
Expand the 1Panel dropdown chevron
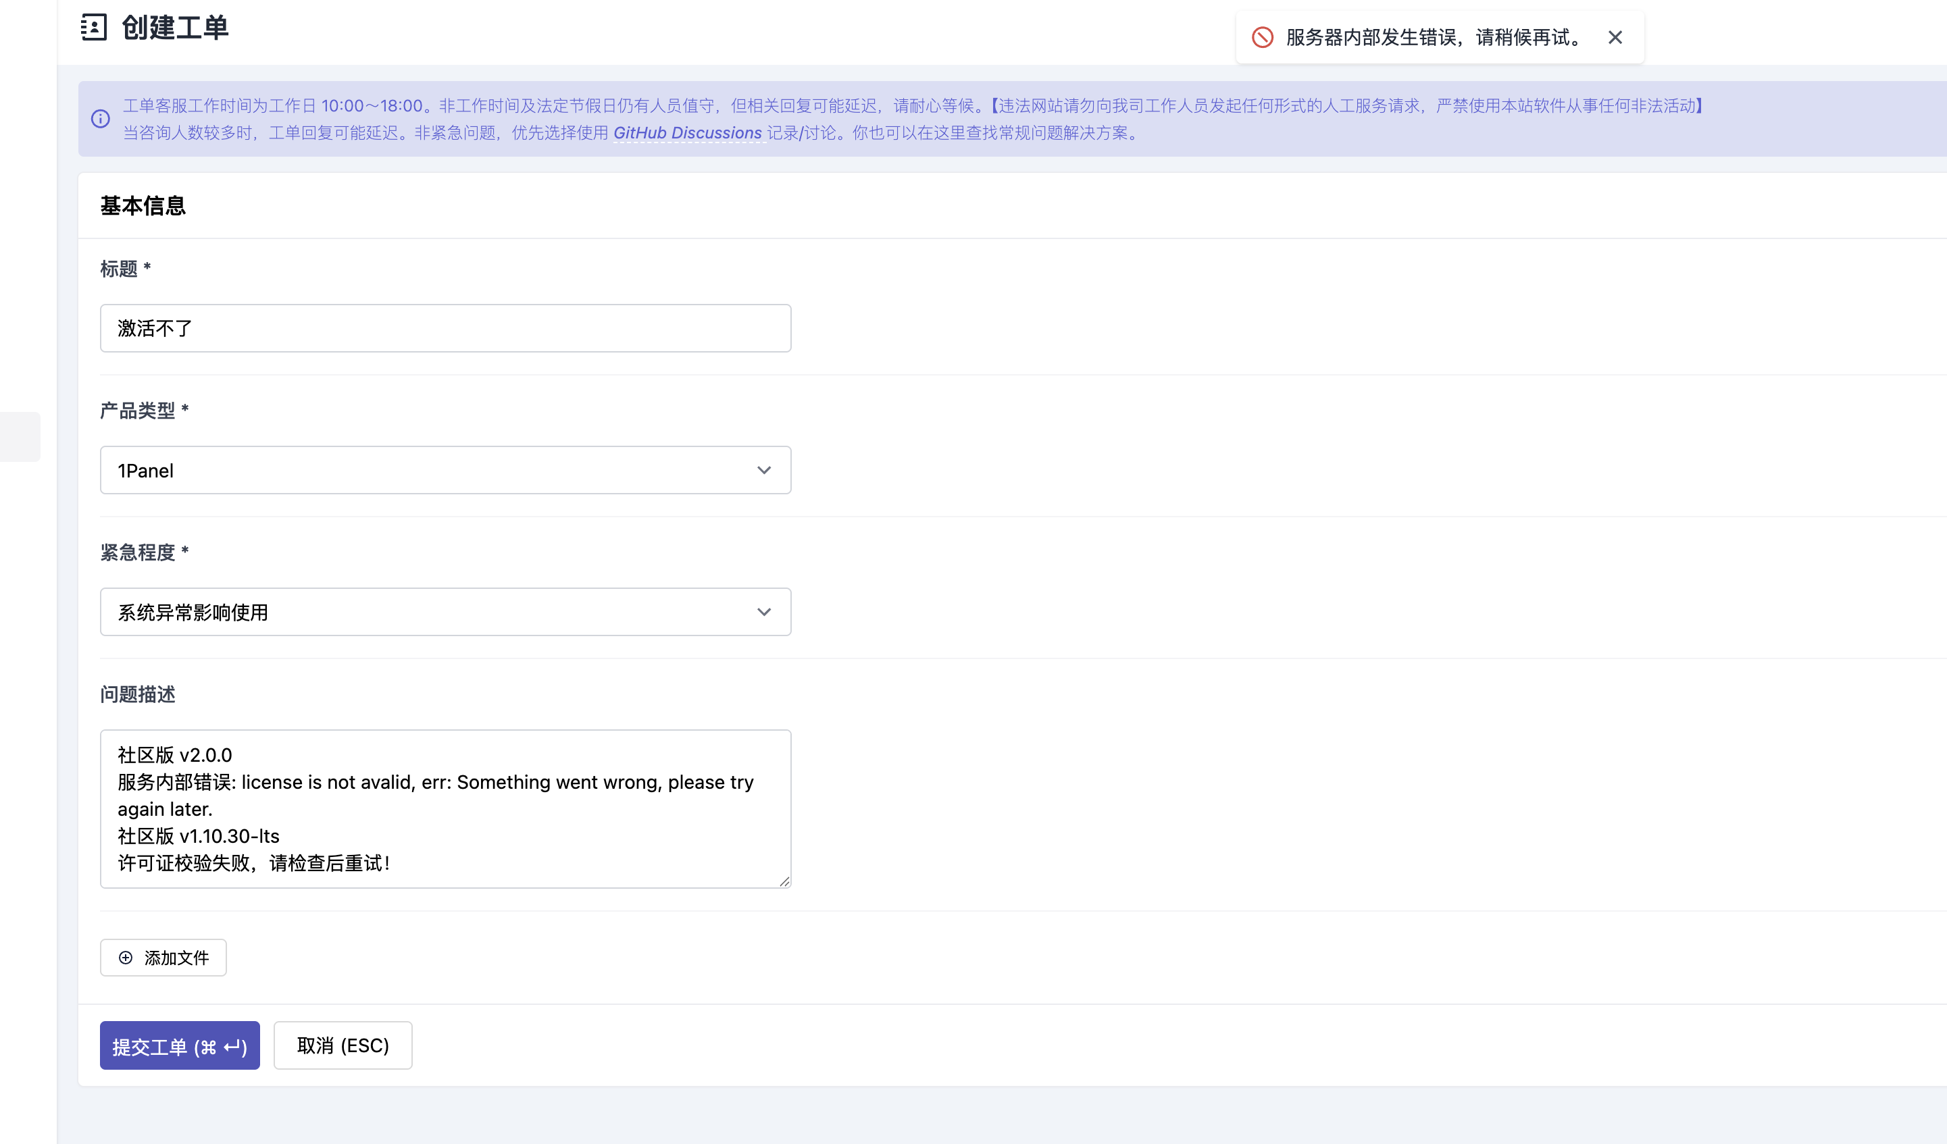pos(763,471)
